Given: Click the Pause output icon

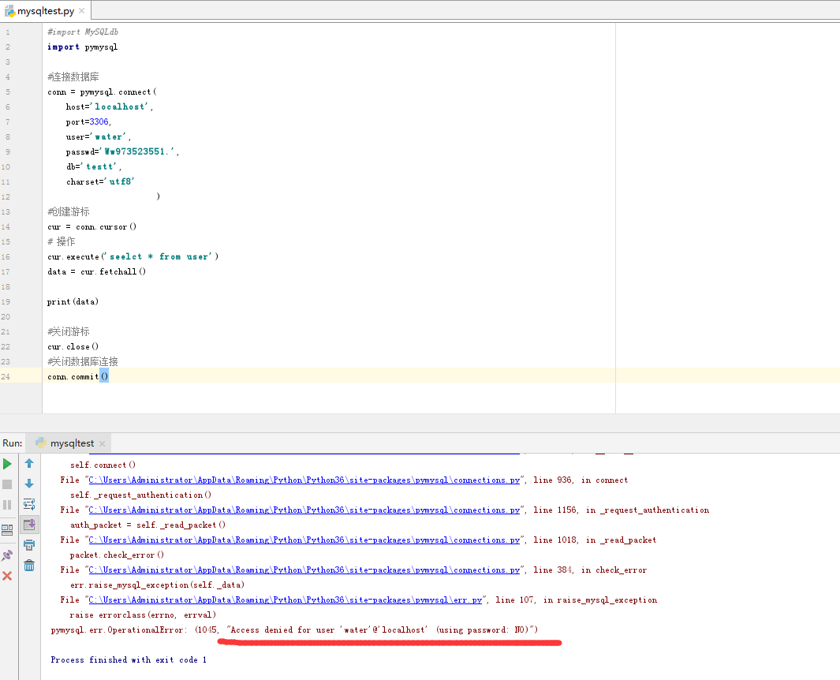Looking at the screenshot, I should pos(8,505).
